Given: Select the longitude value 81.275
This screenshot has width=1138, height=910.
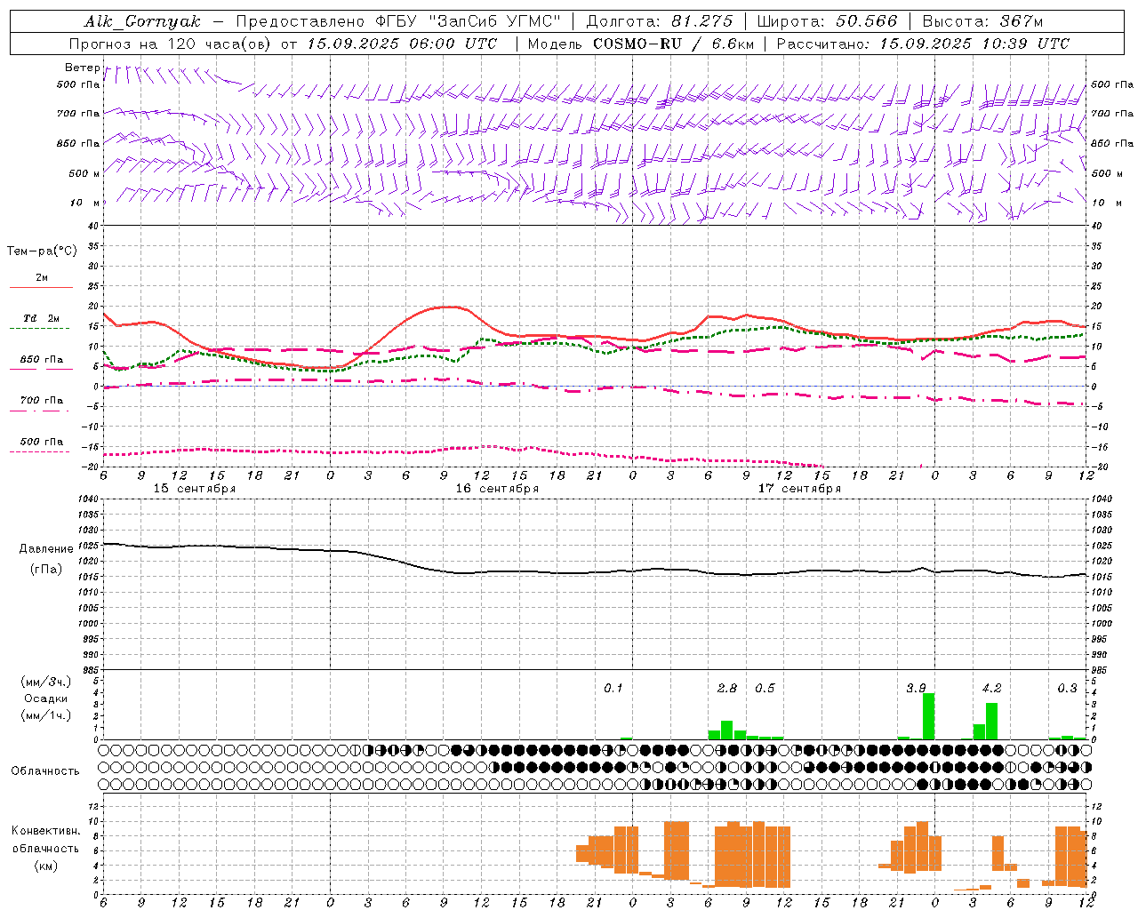Looking at the screenshot, I should 702,21.
